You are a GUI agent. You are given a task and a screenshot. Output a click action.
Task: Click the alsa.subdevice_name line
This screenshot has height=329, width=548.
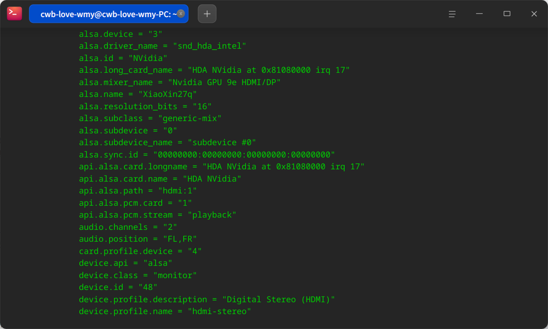[x=167, y=143]
